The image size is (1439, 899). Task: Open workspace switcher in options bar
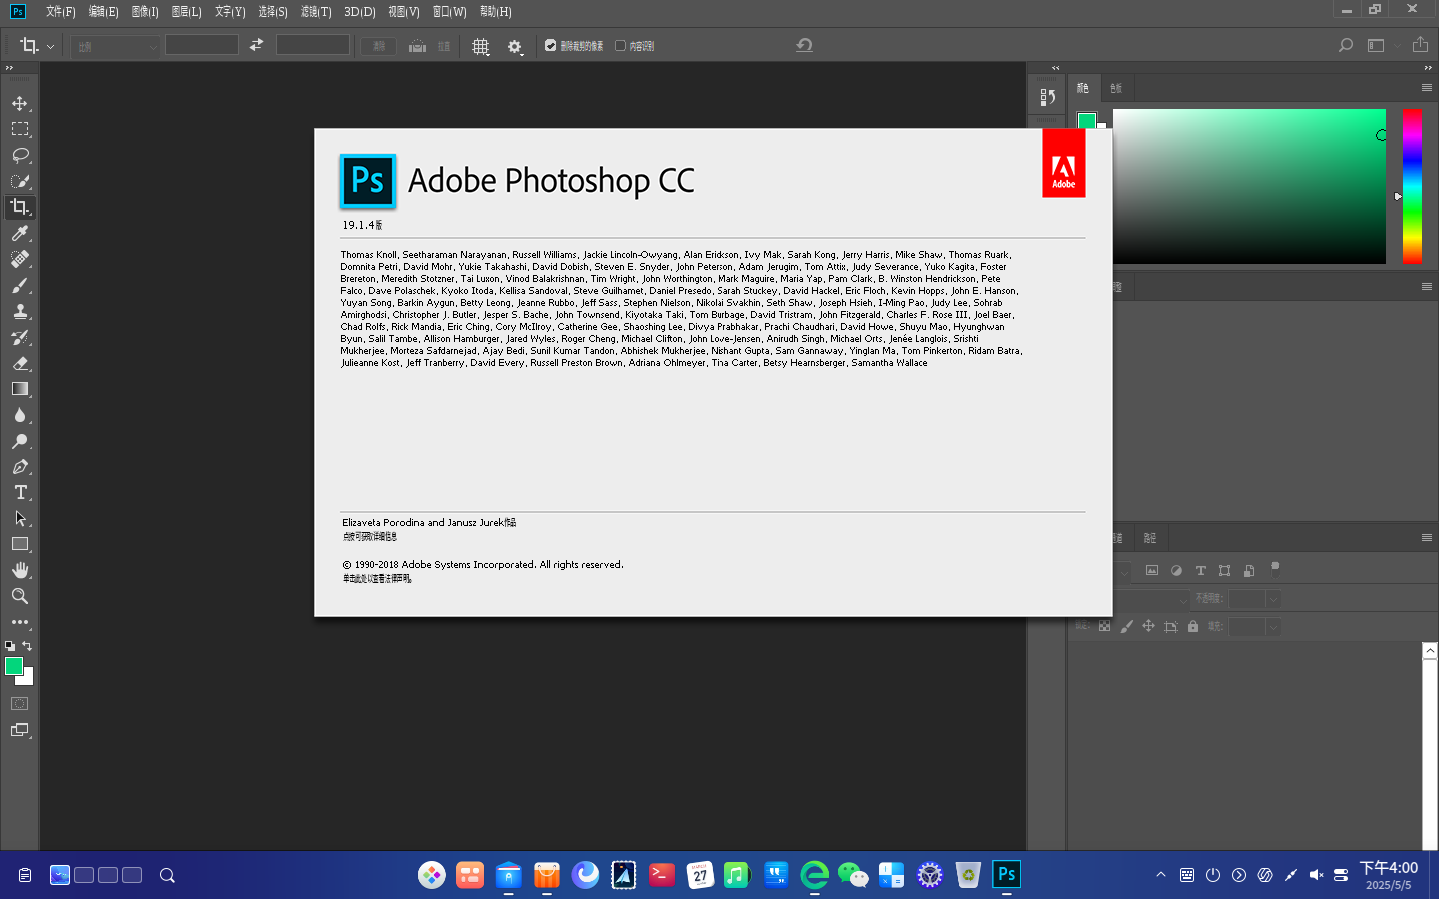tap(1376, 45)
